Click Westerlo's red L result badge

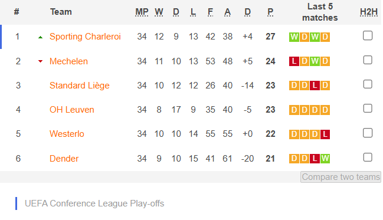point(325,134)
